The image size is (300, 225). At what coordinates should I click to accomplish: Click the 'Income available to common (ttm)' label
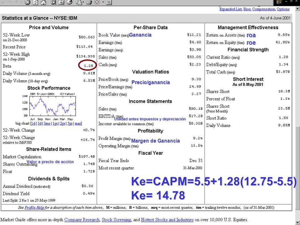coord(126,124)
